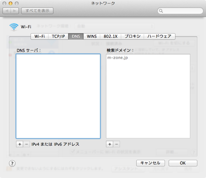Minimize the ネットワーク window
This screenshot has width=206, height=178.
(11, 3)
